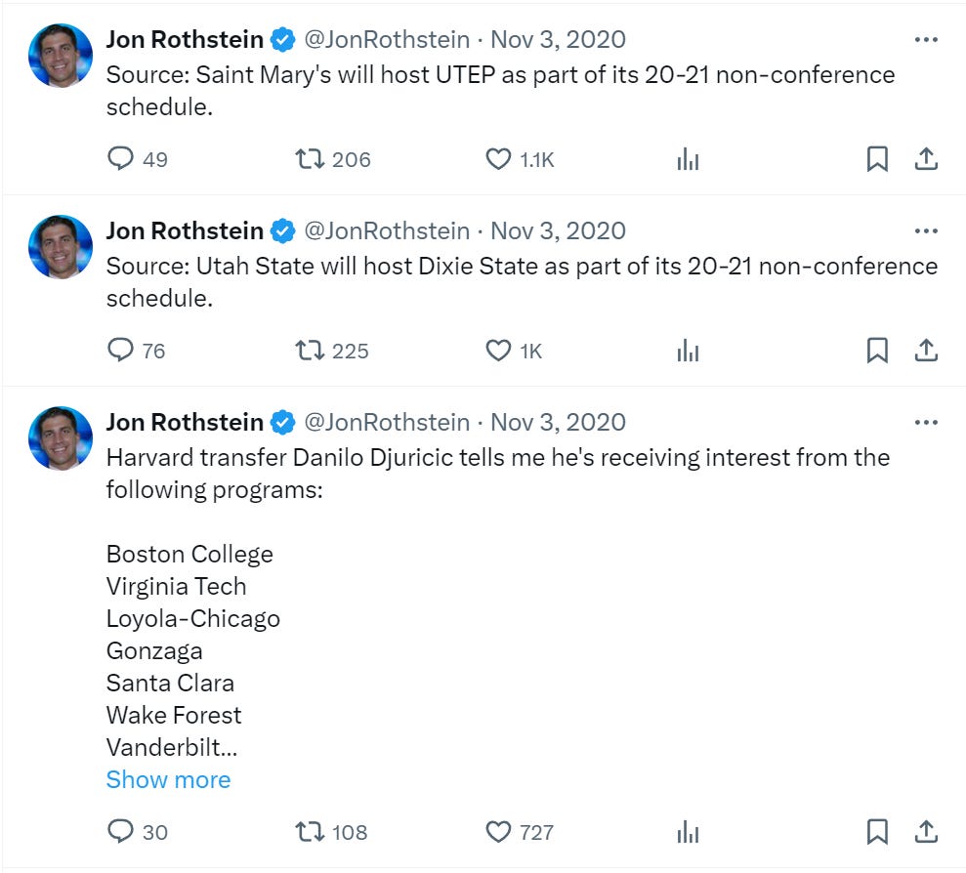Open the more menu on the Utah State tweet
The image size is (966, 873).
coord(925,229)
